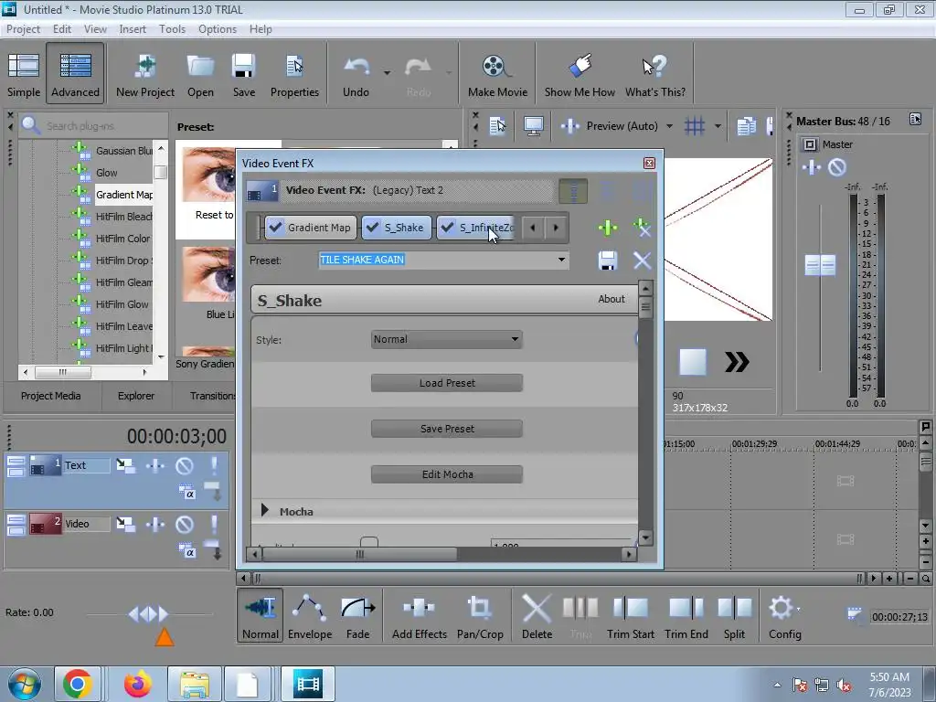The height and width of the screenshot is (702, 936).
Task: Open the Project menu
Action: point(23,28)
